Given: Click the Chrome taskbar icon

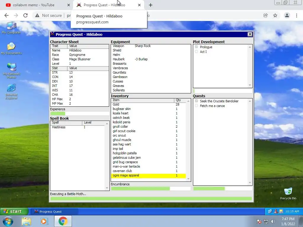Looking at the screenshot, I should [x=63, y=221].
